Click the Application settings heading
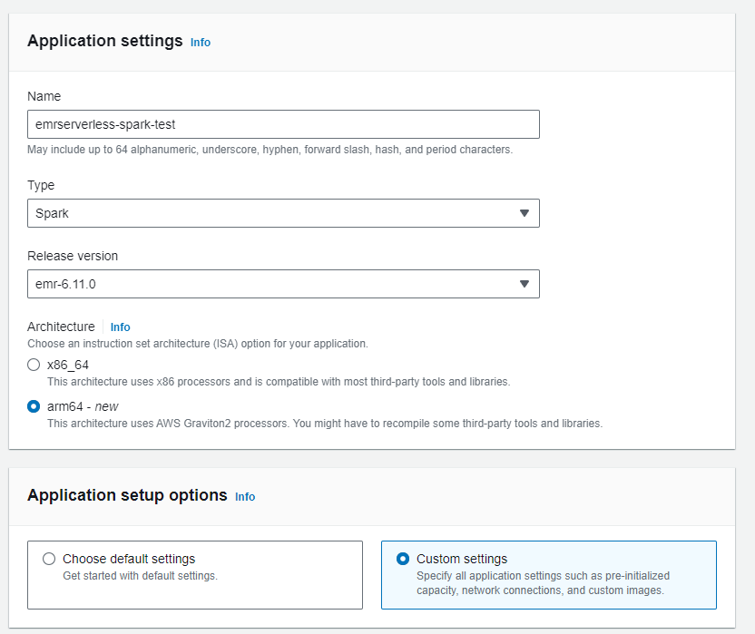 point(105,41)
